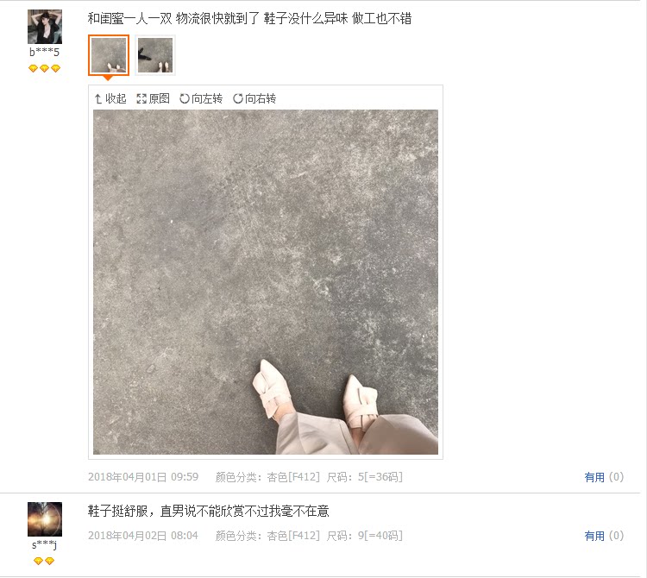The width and height of the screenshot is (647, 578).
Task: Click the enlarged shoe photo
Action: point(266,282)
